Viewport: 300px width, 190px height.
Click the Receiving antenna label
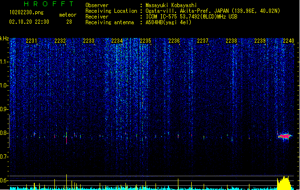point(110,22)
